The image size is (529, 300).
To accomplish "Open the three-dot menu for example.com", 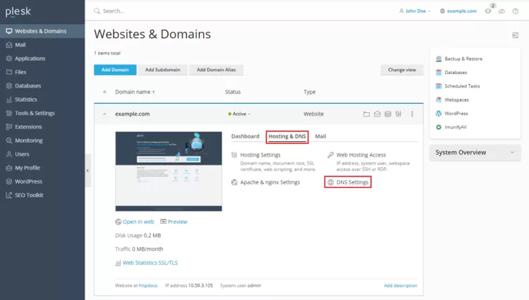I will pos(412,114).
